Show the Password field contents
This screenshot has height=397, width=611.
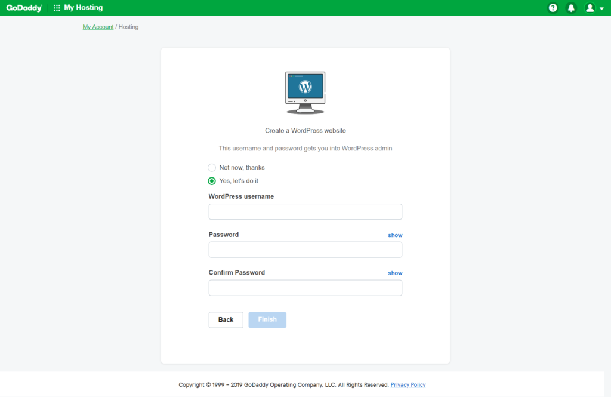point(395,235)
